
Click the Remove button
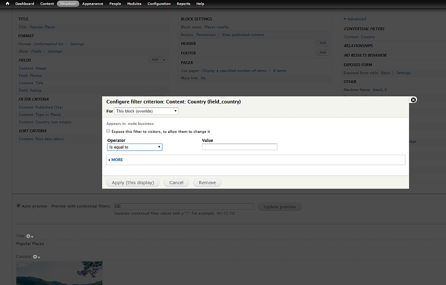pos(207,182)
